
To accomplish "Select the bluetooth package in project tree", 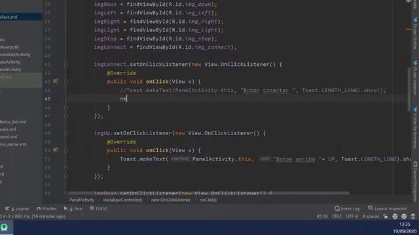I will pyautogui.click(x=10, y=47).
